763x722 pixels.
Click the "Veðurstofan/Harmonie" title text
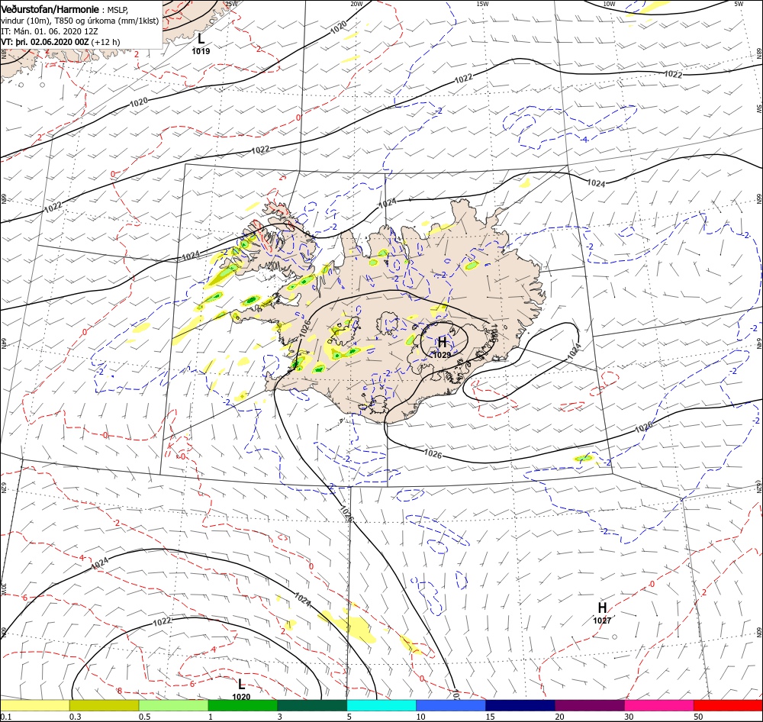(x=50, y=9)
